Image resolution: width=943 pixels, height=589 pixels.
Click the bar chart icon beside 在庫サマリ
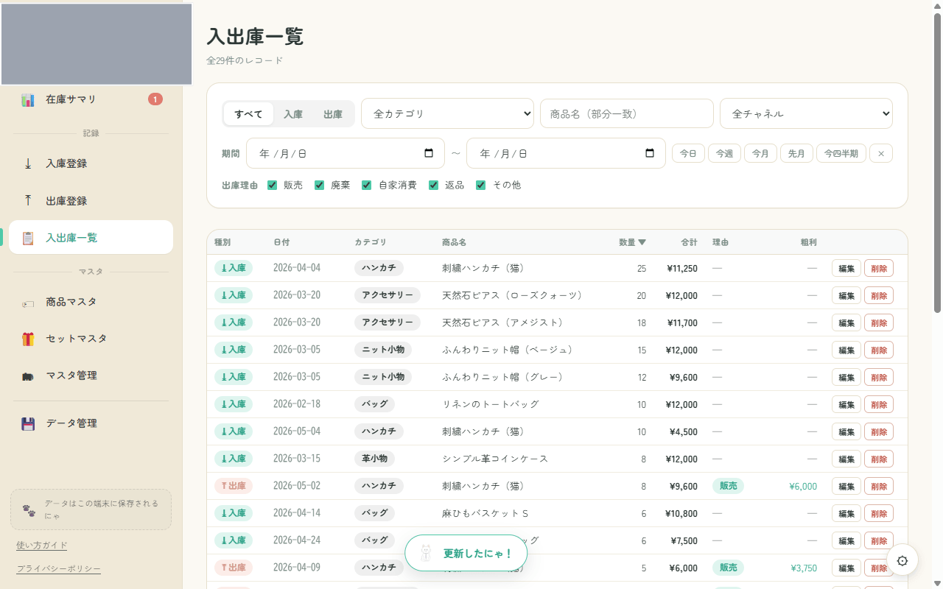(x=28, y=100)
